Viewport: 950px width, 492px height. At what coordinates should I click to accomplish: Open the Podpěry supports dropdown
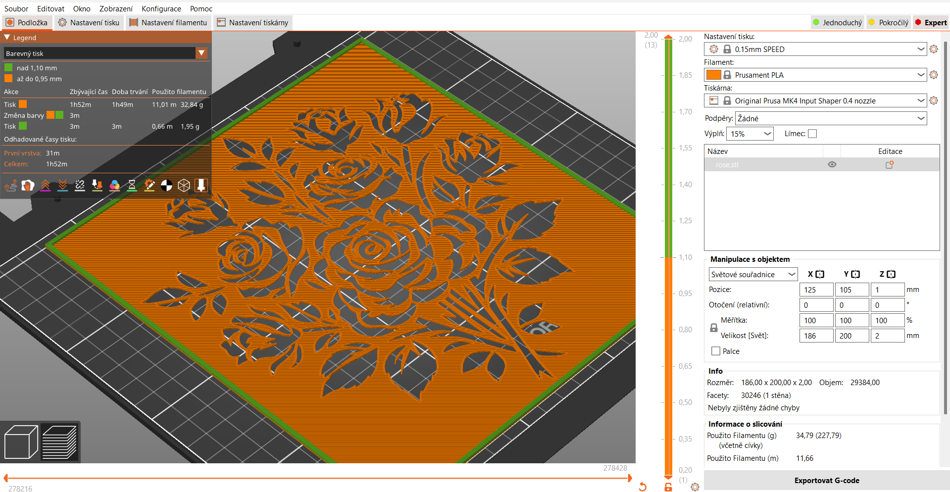(x=830, y=118)
